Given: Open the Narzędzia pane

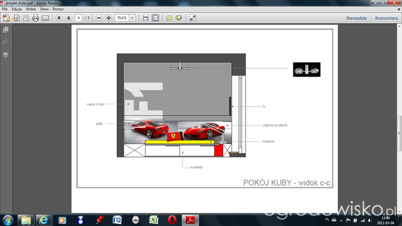Looking at the screenshot, I should tap(356, 18).
